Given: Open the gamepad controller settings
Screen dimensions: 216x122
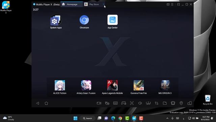Looking at the screenshot, I should click(x=124, y=103).
